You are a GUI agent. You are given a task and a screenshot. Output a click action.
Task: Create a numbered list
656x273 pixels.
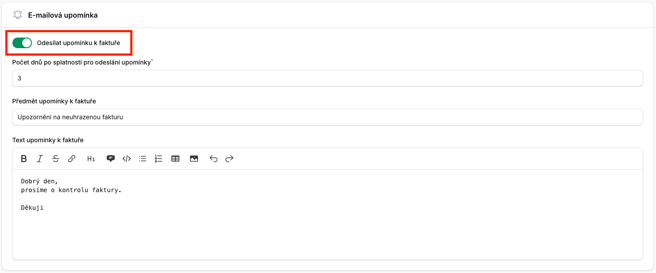[159, 159]
